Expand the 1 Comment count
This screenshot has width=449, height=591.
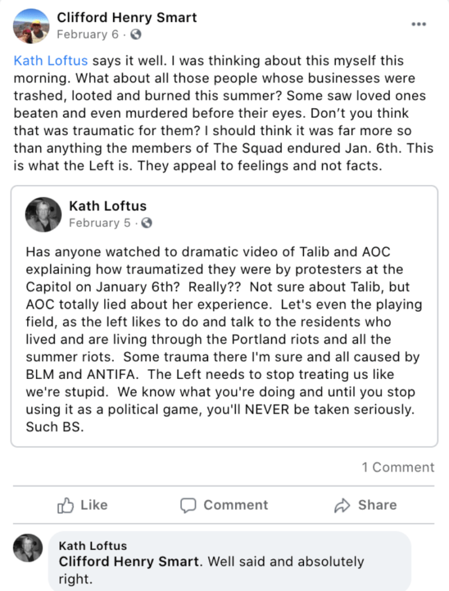click(x=398, y=467)
